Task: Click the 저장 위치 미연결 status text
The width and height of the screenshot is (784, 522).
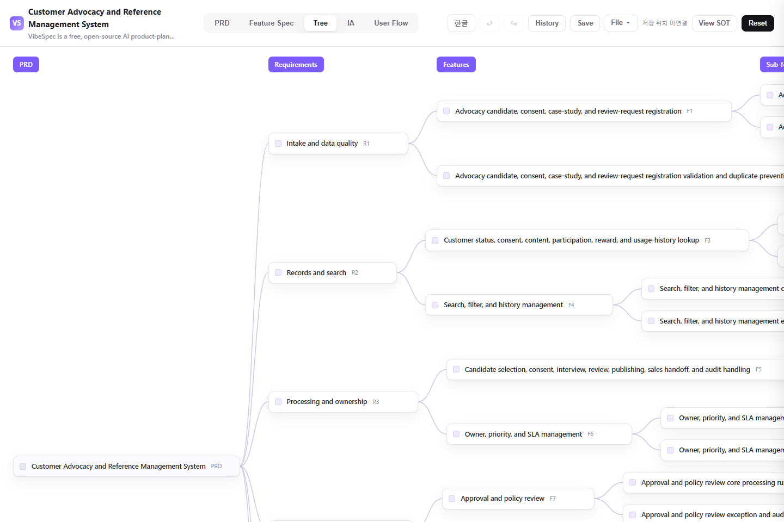Action: pyautogui.click(x=664, y=23)
